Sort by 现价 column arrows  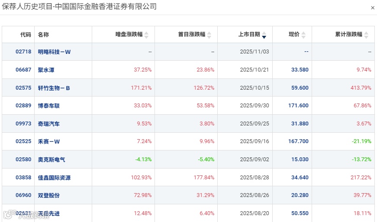tap(303, 35)
